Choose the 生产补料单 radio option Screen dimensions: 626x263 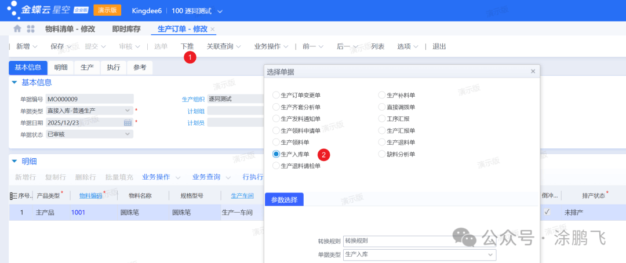tap(382, 95)
